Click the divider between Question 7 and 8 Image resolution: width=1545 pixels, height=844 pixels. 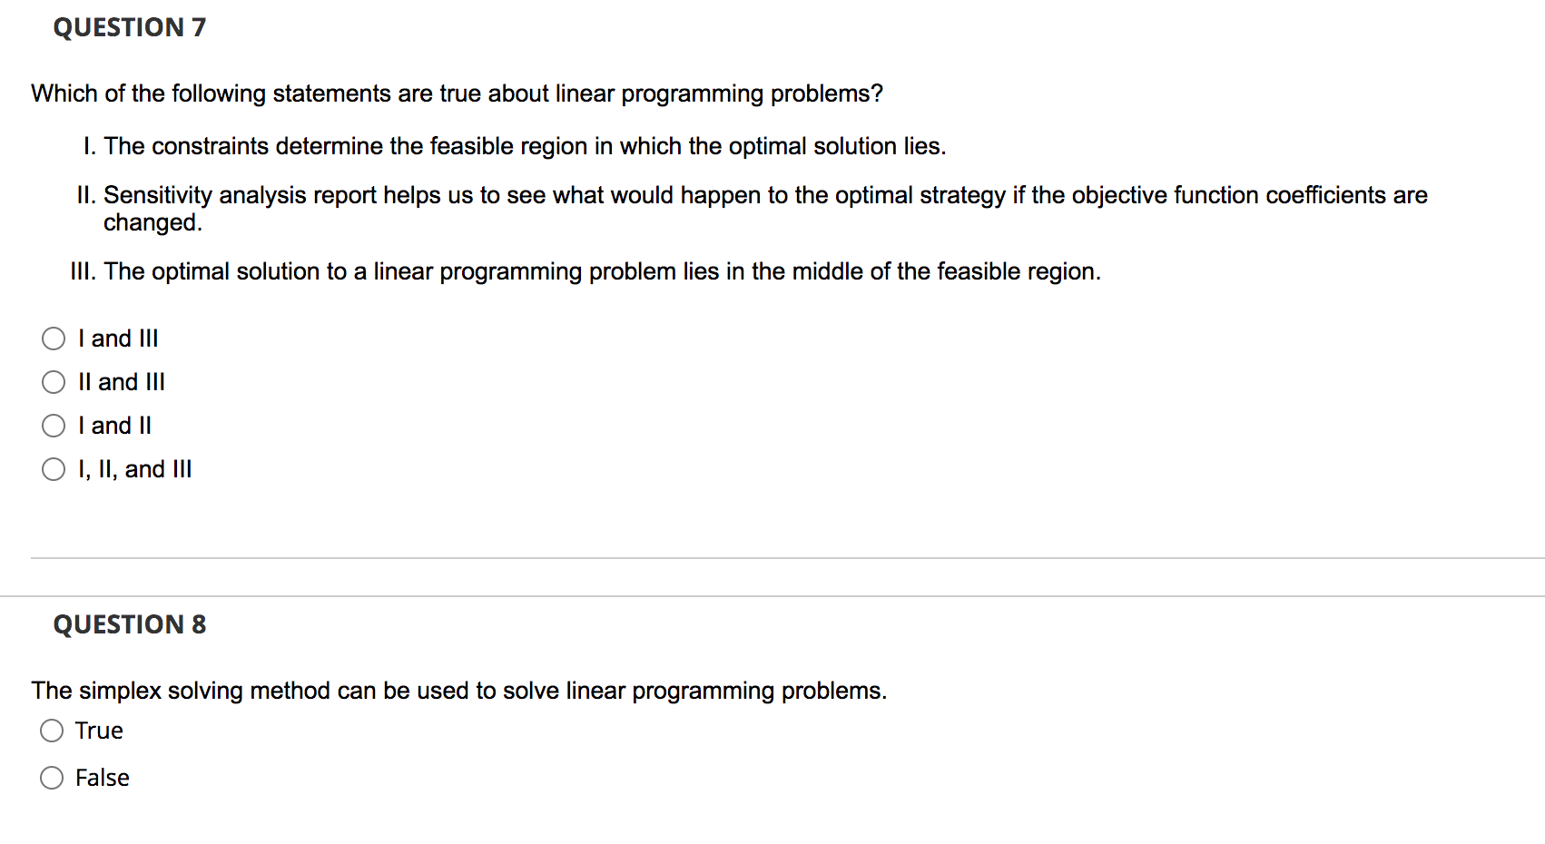pos(772,556)
